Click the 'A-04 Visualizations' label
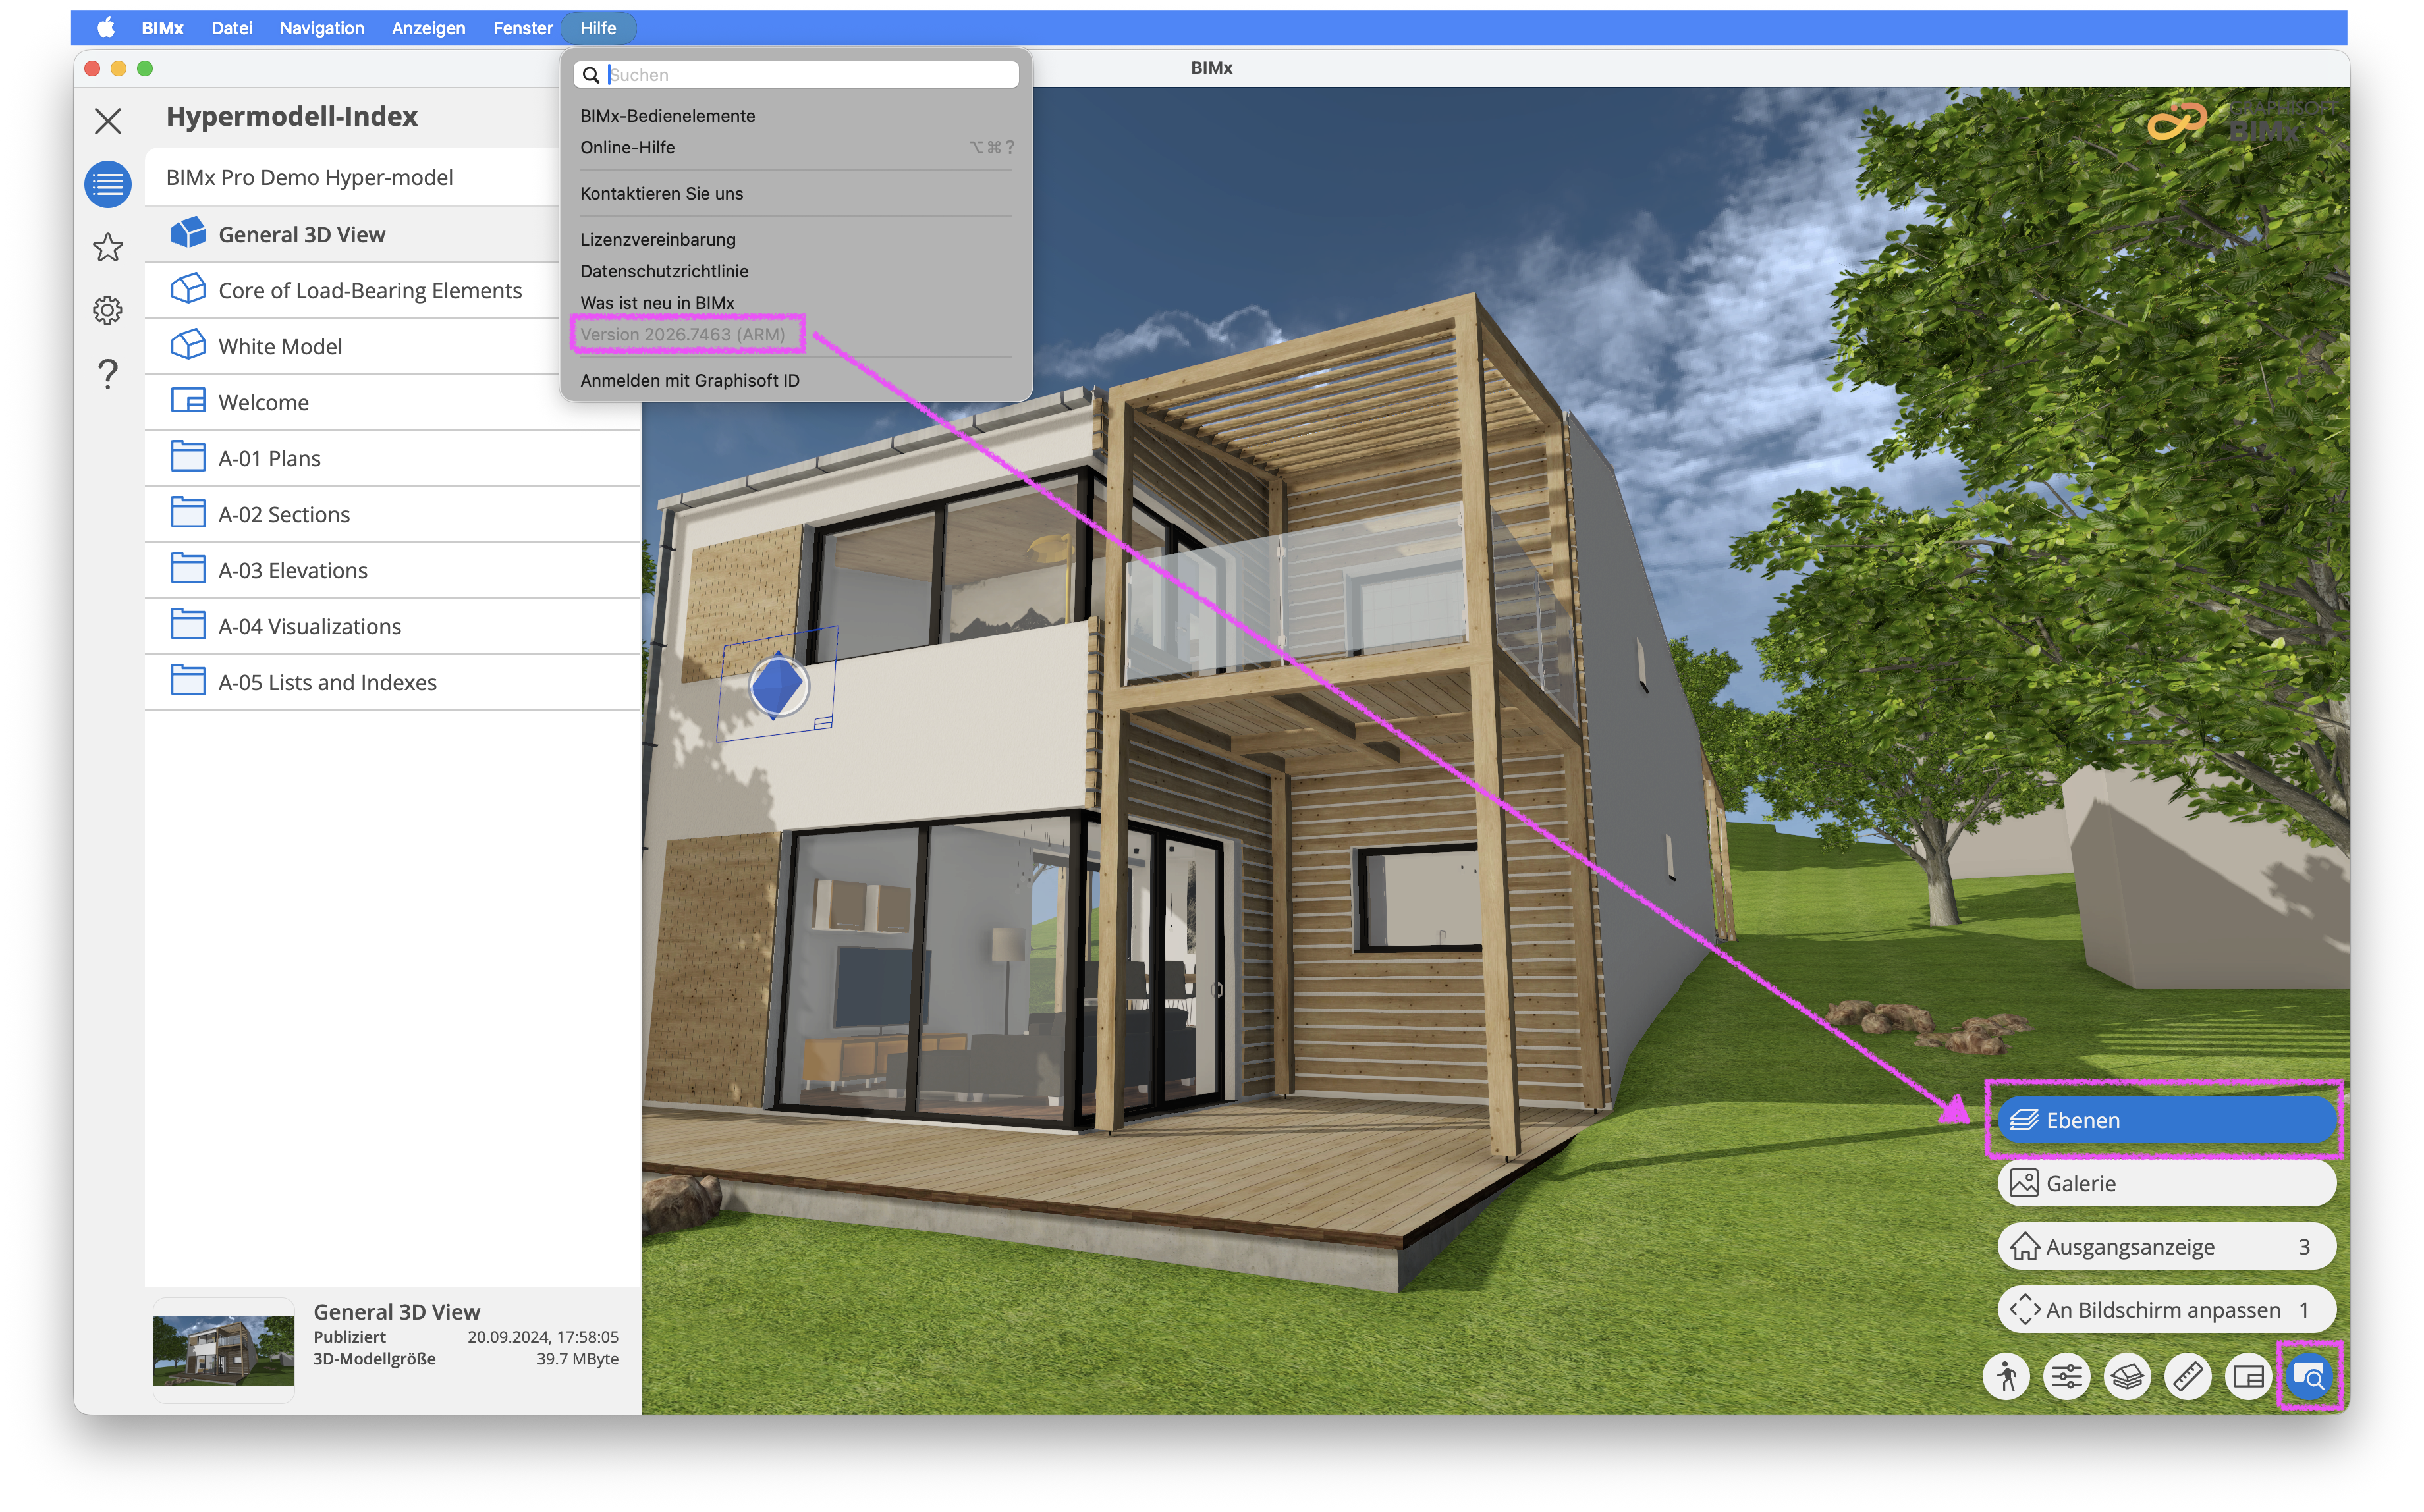Viewport: 2424px width, 1512px height. (x=309, y=626)
